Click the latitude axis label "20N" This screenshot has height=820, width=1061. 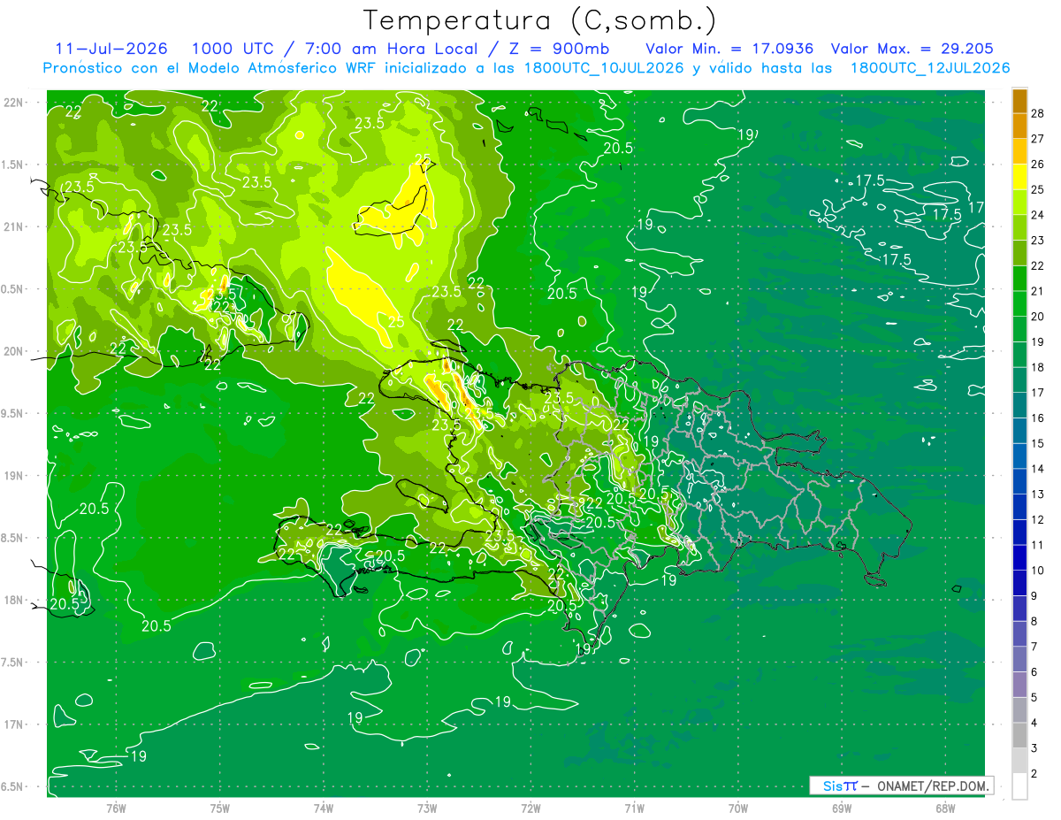click(x=15, y=352)
